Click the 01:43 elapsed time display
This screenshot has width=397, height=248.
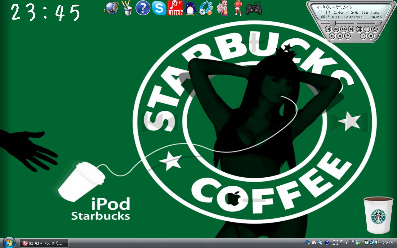pyautogui.click(x=323, y=12)
